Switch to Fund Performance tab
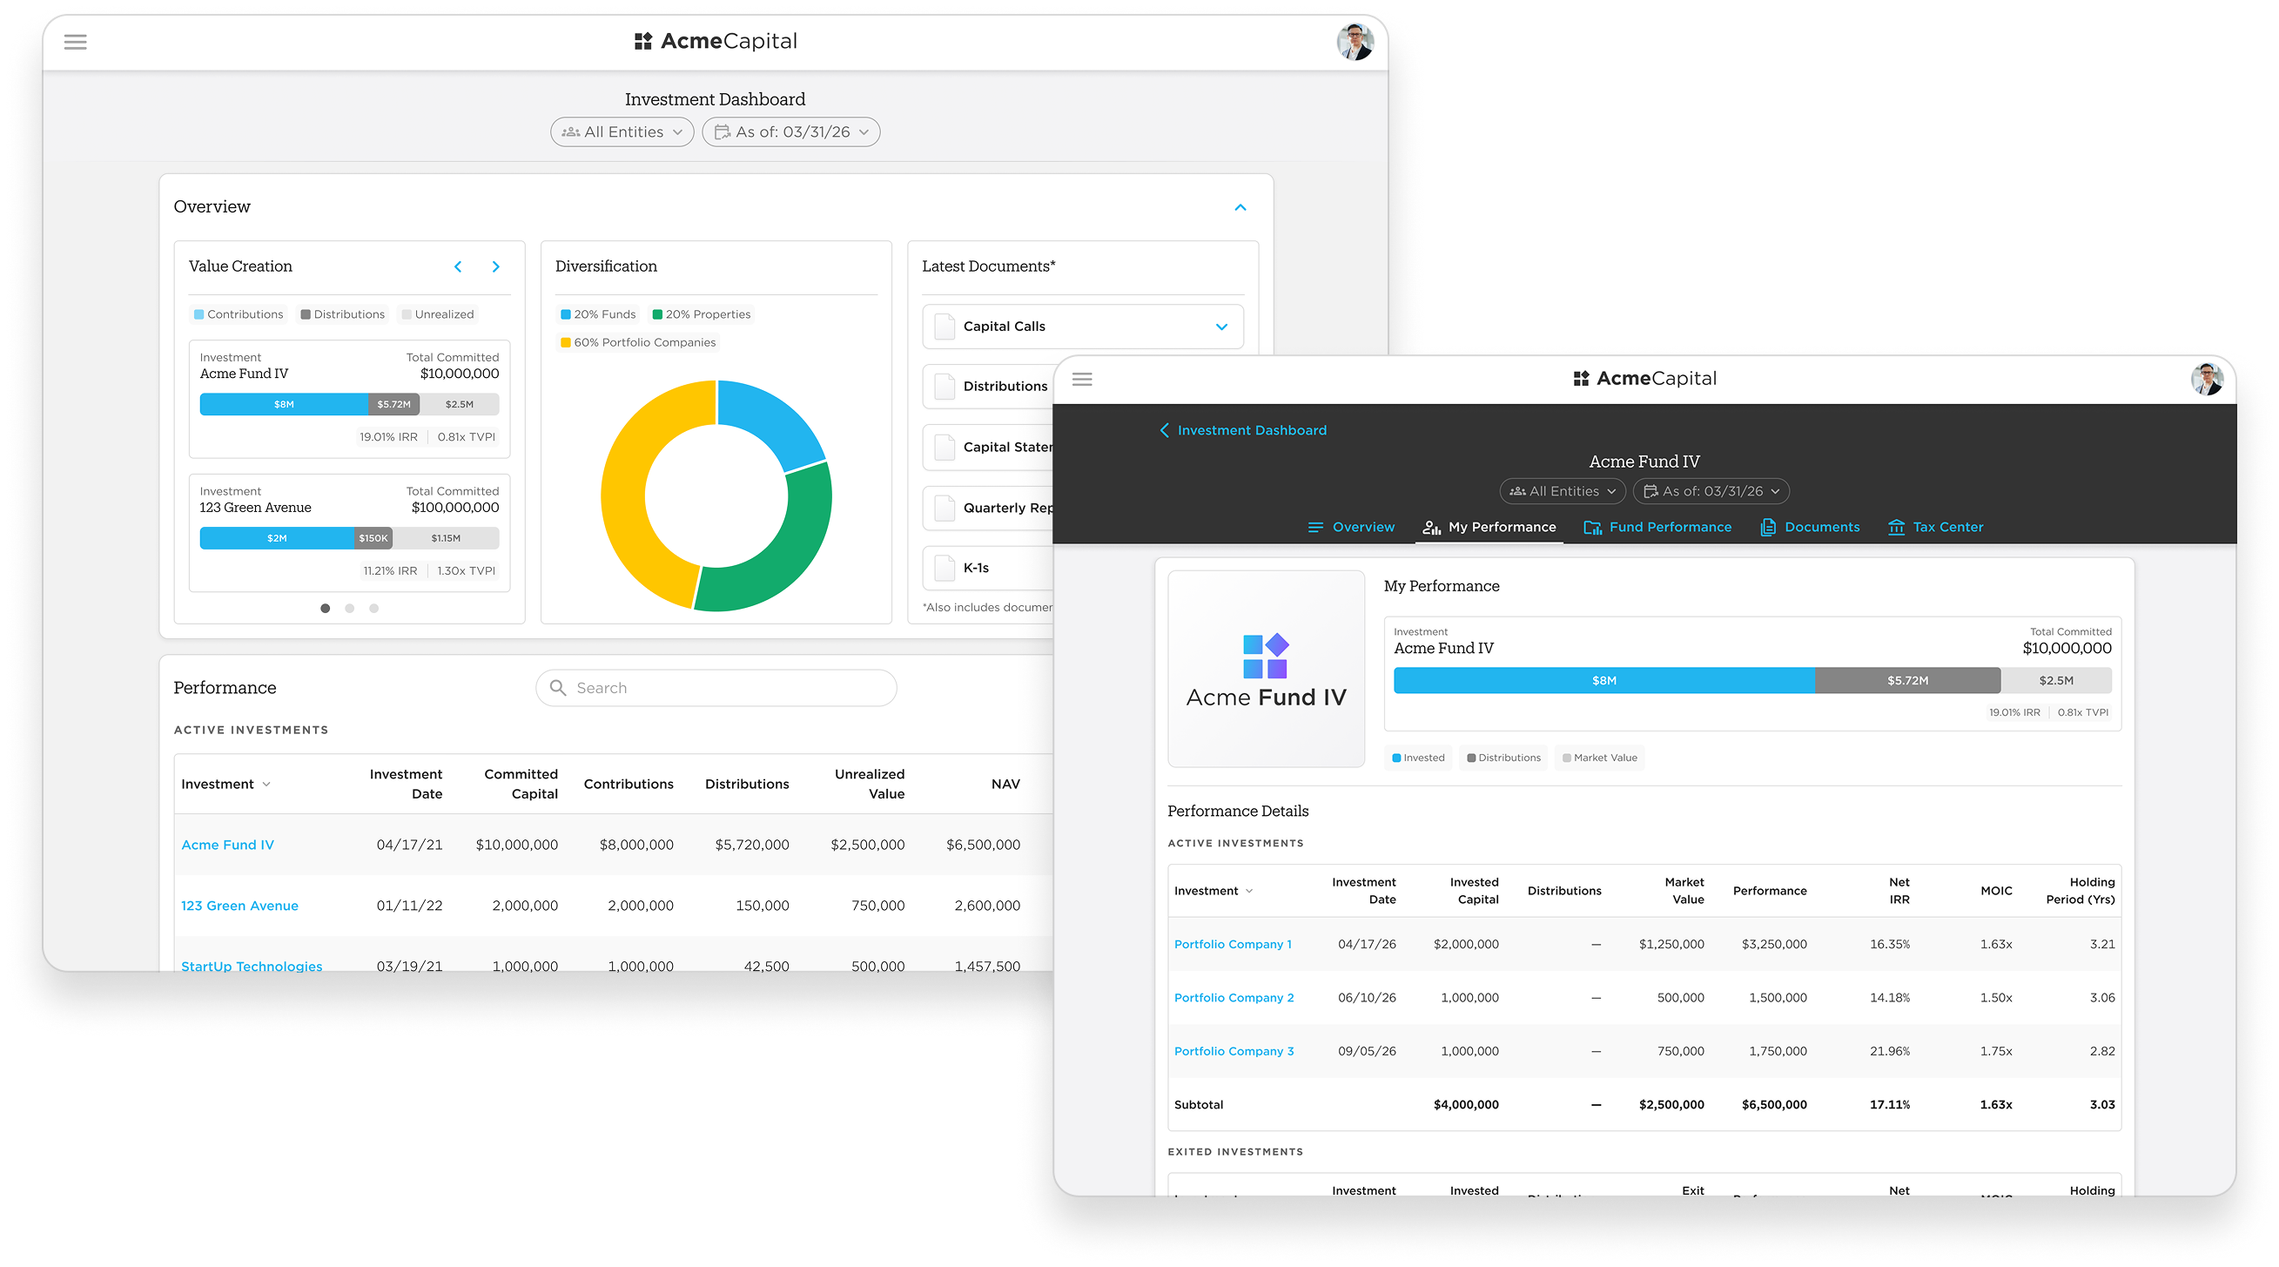 [x=1657, y=528]
